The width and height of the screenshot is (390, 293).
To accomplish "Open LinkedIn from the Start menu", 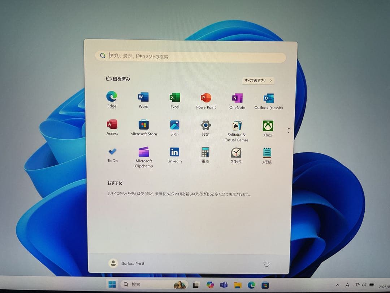I will (174, 152).
